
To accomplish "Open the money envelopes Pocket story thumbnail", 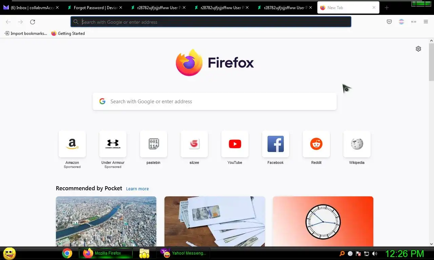I will click(215, 221).
